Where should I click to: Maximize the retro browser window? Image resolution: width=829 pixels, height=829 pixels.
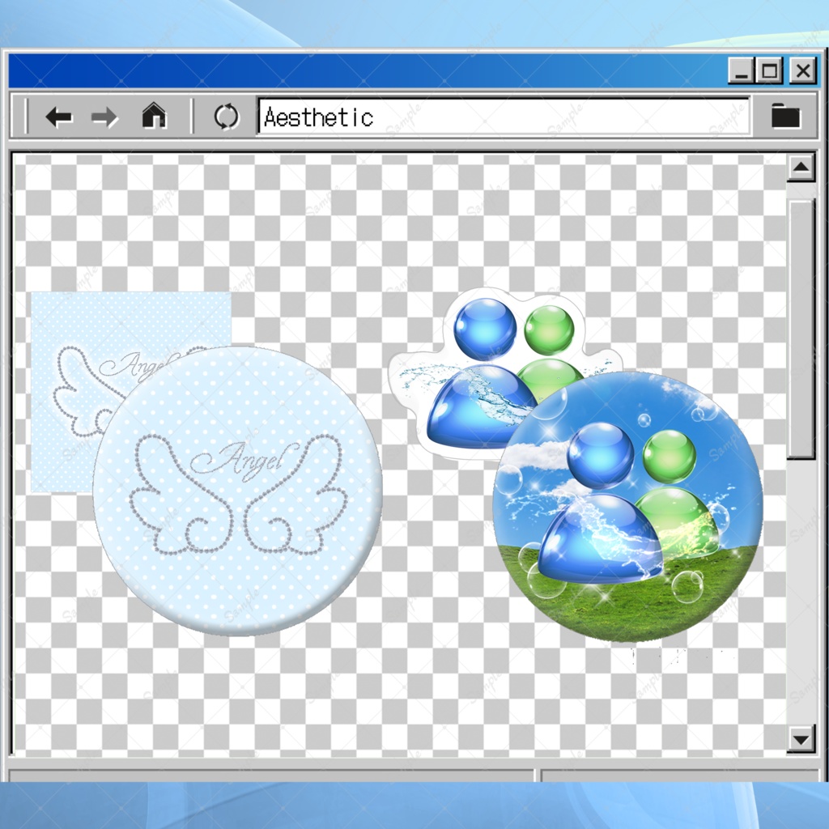tap(769, 71)
